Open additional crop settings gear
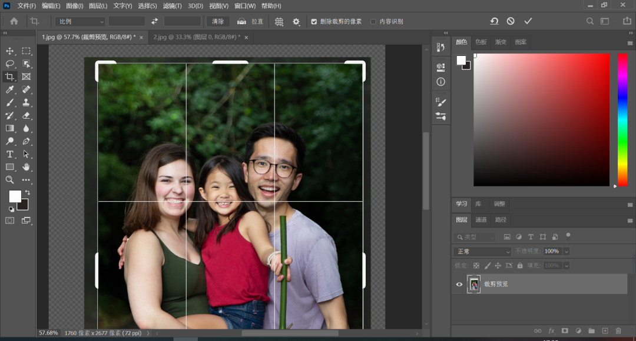636x341 pixels. pyautogui.click(x=296, y=22)
